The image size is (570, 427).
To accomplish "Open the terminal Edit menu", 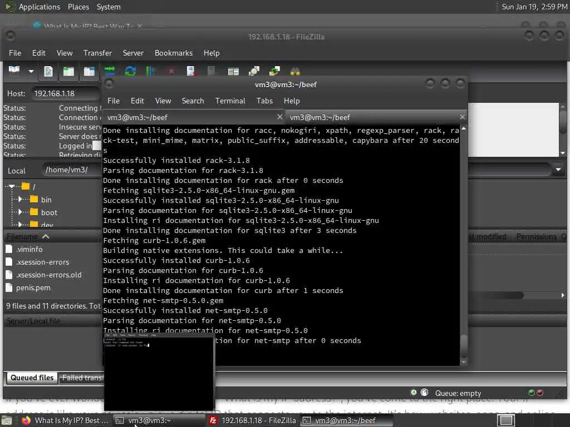I will [x=137, y=101].
